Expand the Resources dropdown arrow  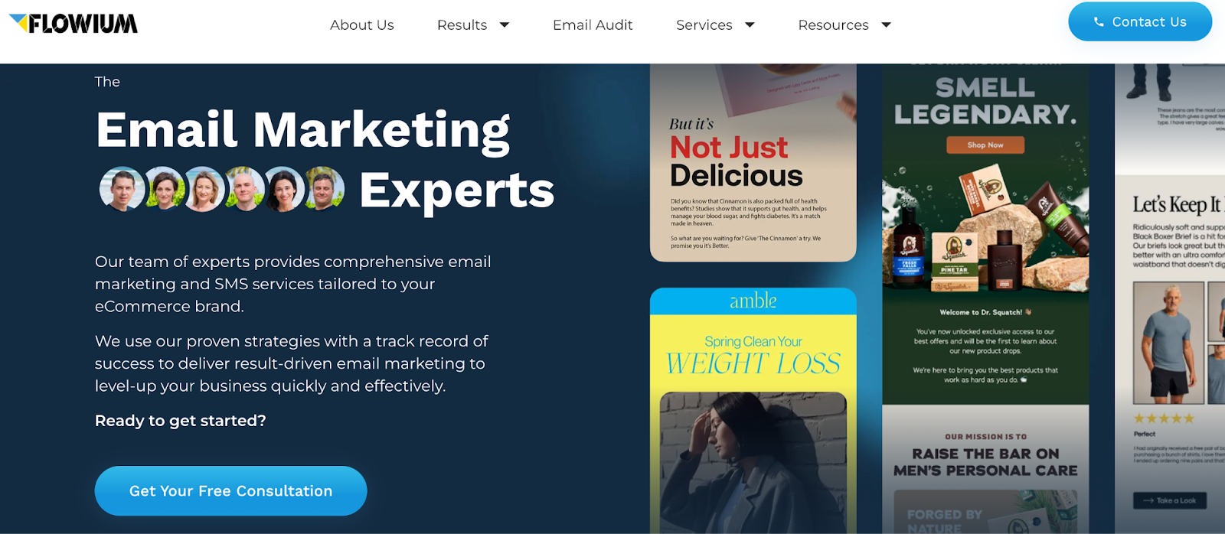887,25
